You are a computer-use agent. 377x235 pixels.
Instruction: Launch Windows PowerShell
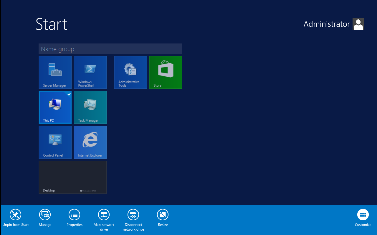tap(90, 72)
